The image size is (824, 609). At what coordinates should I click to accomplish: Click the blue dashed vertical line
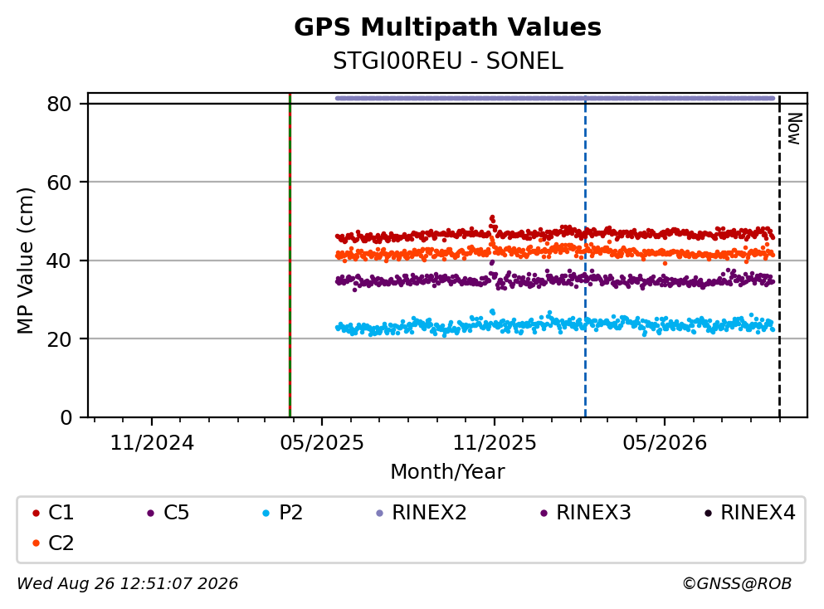tap(585, 256)
